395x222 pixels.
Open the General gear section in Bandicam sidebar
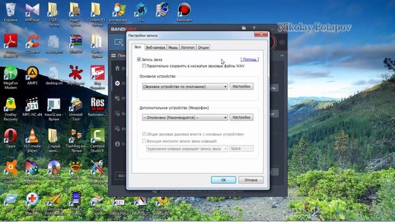coord(117,83)
